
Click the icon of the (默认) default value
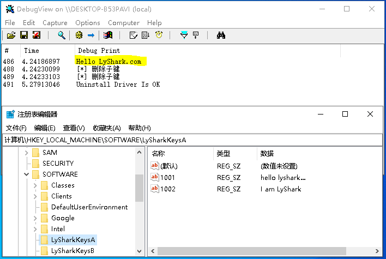click(x=155, y=166)
